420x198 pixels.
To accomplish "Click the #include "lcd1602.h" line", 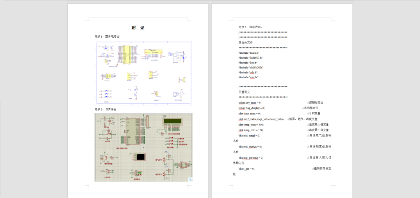I will coord(251,57).
